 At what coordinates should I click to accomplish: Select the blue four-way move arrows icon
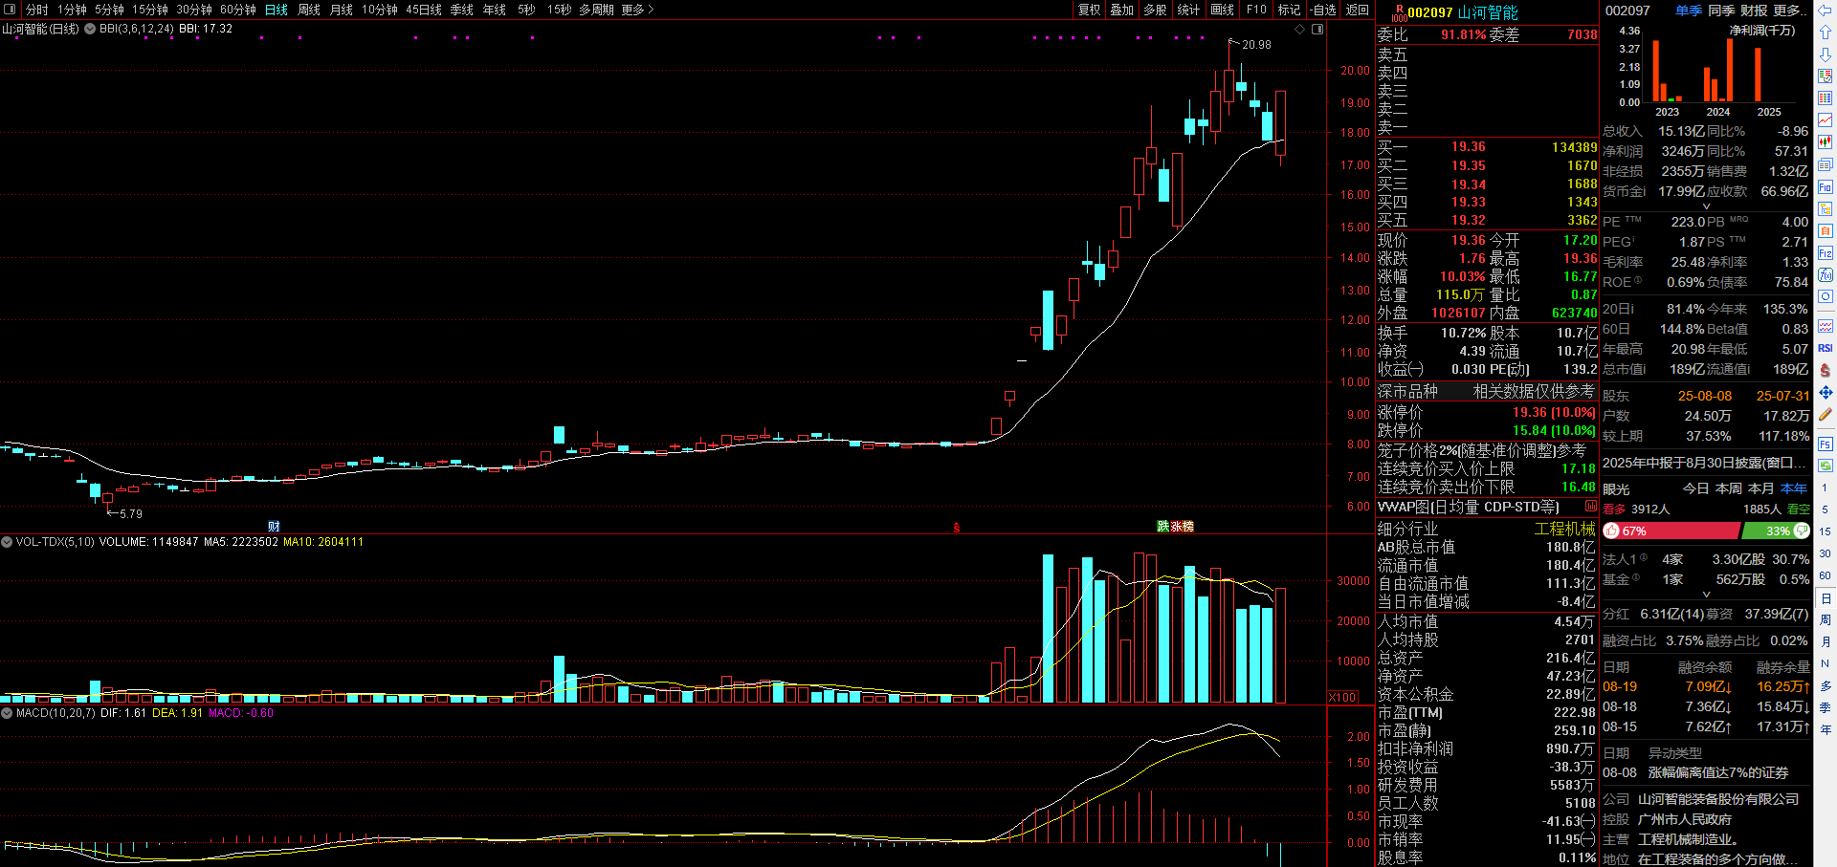[x=1825, y=392]
